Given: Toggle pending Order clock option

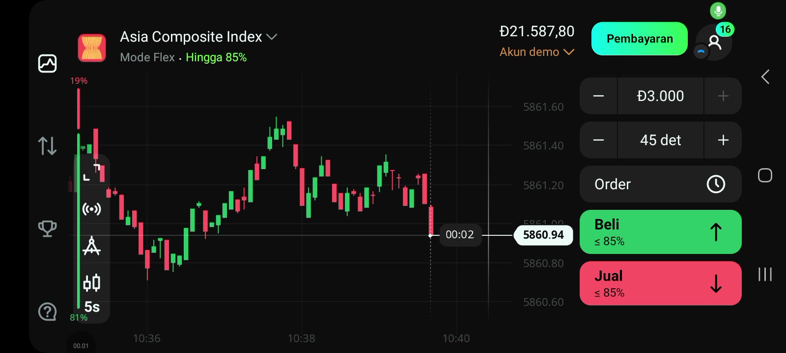Looking at the screenshot, I should (x=660, y=184).
